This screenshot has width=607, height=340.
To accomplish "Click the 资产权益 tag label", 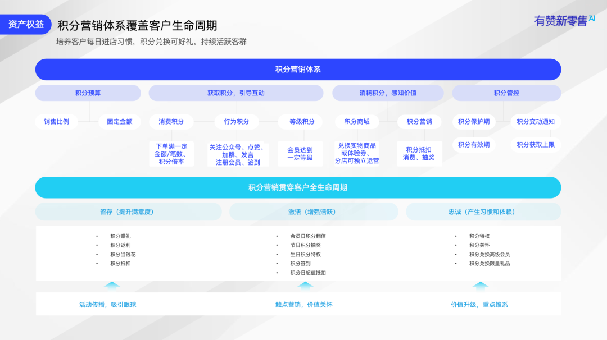I will 25,24.
